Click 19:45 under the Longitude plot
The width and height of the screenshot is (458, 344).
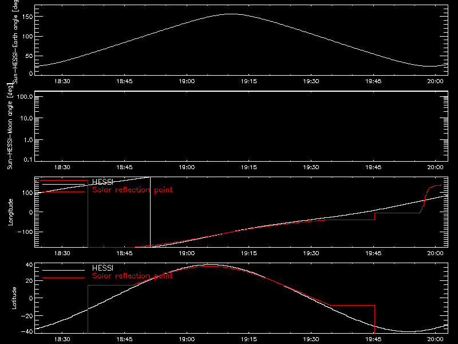tap(373, 253)
